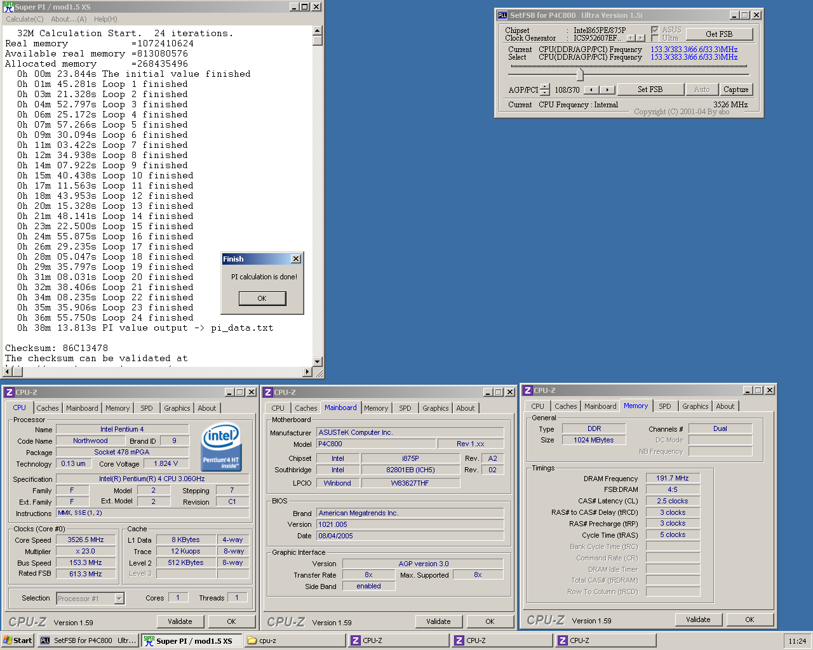Click the SetFSB step-left arrow next to 108/370
The height and width of the screenshot is (650, 813).
(592, 90)
